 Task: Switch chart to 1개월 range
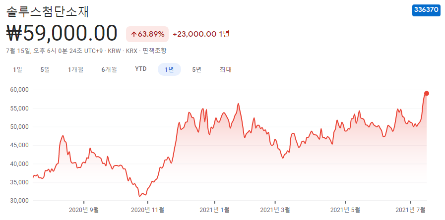75,69
